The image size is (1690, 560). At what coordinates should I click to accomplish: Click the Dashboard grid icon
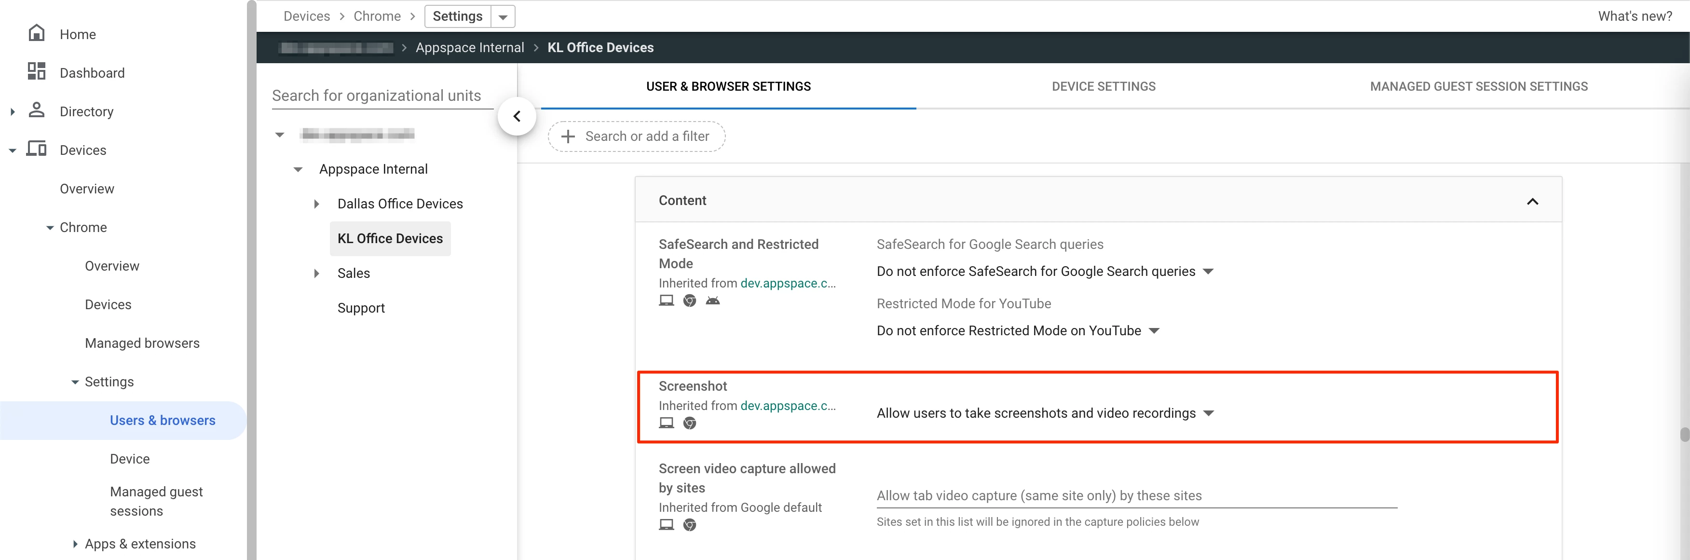37,71
